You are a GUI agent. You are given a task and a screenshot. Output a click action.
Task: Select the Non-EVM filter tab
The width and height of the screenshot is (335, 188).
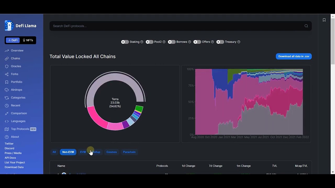click(x=68, y=152)
